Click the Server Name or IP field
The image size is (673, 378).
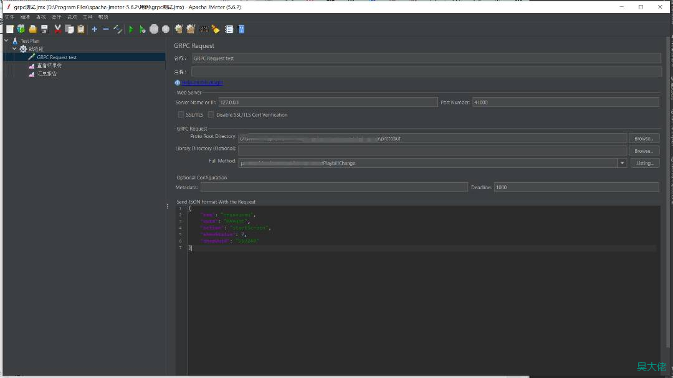tap(328, 103)
